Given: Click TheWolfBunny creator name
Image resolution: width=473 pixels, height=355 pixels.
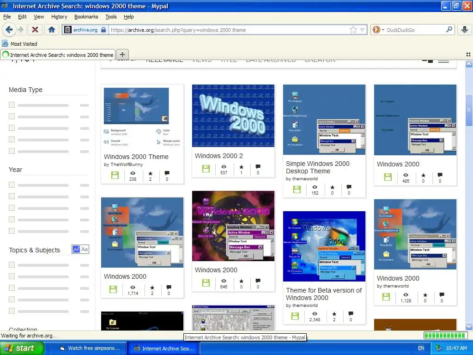Looking at the screenshot, I should (x=127, y=165).
